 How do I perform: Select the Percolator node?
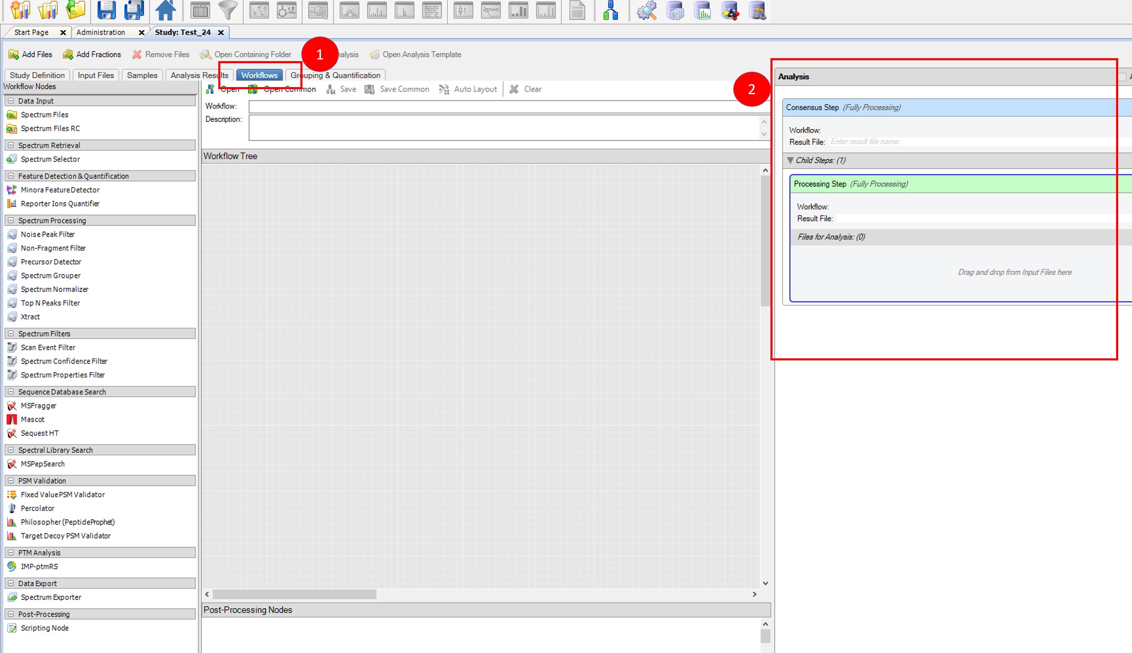(37, 508)
